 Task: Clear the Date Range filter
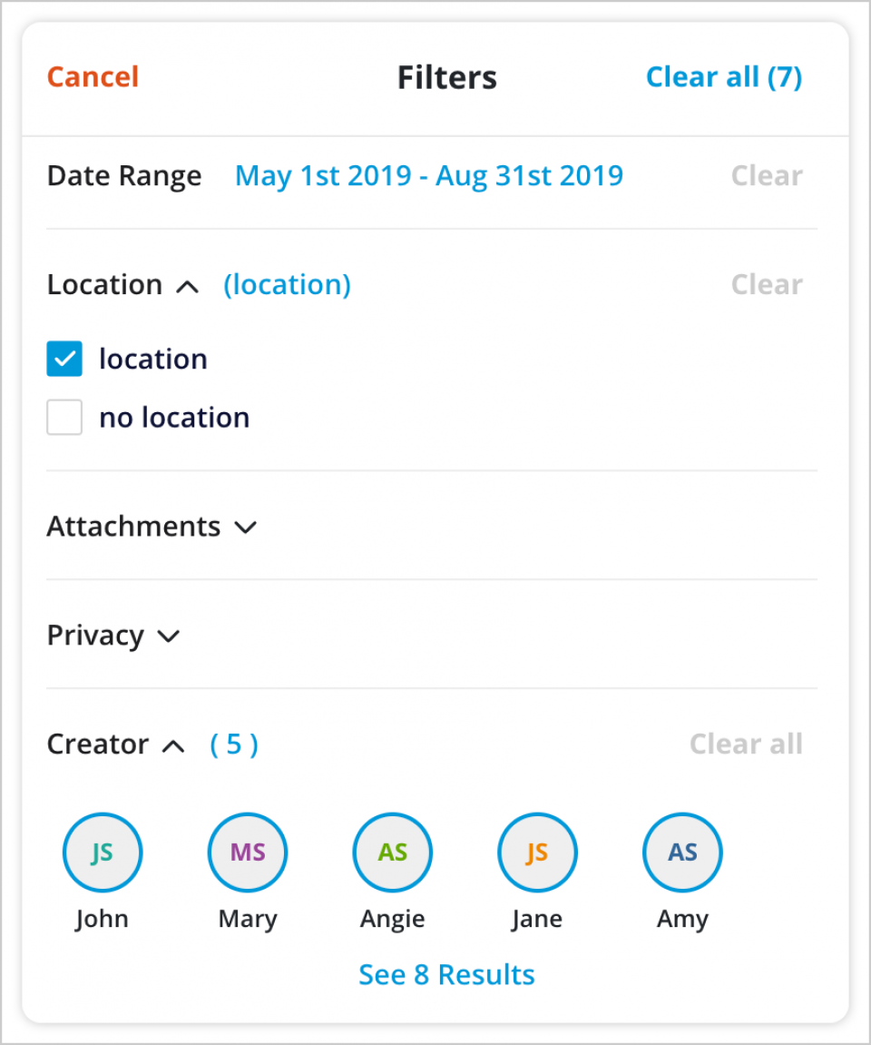(766, 175)
